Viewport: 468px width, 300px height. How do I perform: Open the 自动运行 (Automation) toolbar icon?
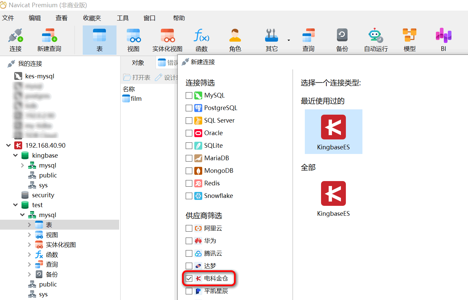point(376,40)
